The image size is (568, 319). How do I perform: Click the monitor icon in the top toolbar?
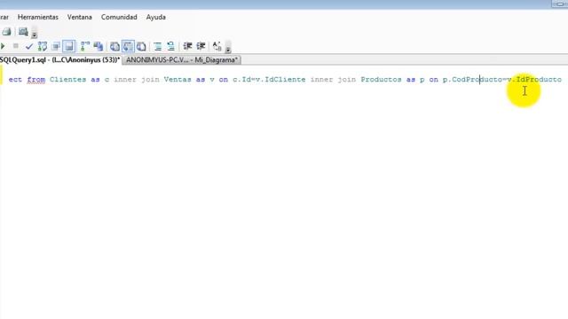23,32
